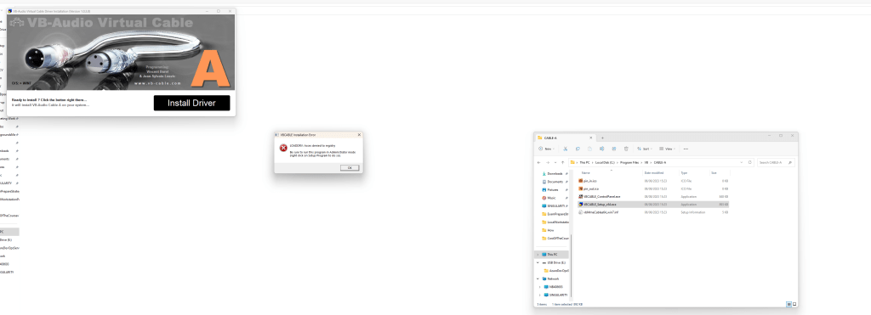The height and width of the screenshot is (315, 871).
Task: Click the Copy icon in Explorer toolbar
Action: coord(578,149)
